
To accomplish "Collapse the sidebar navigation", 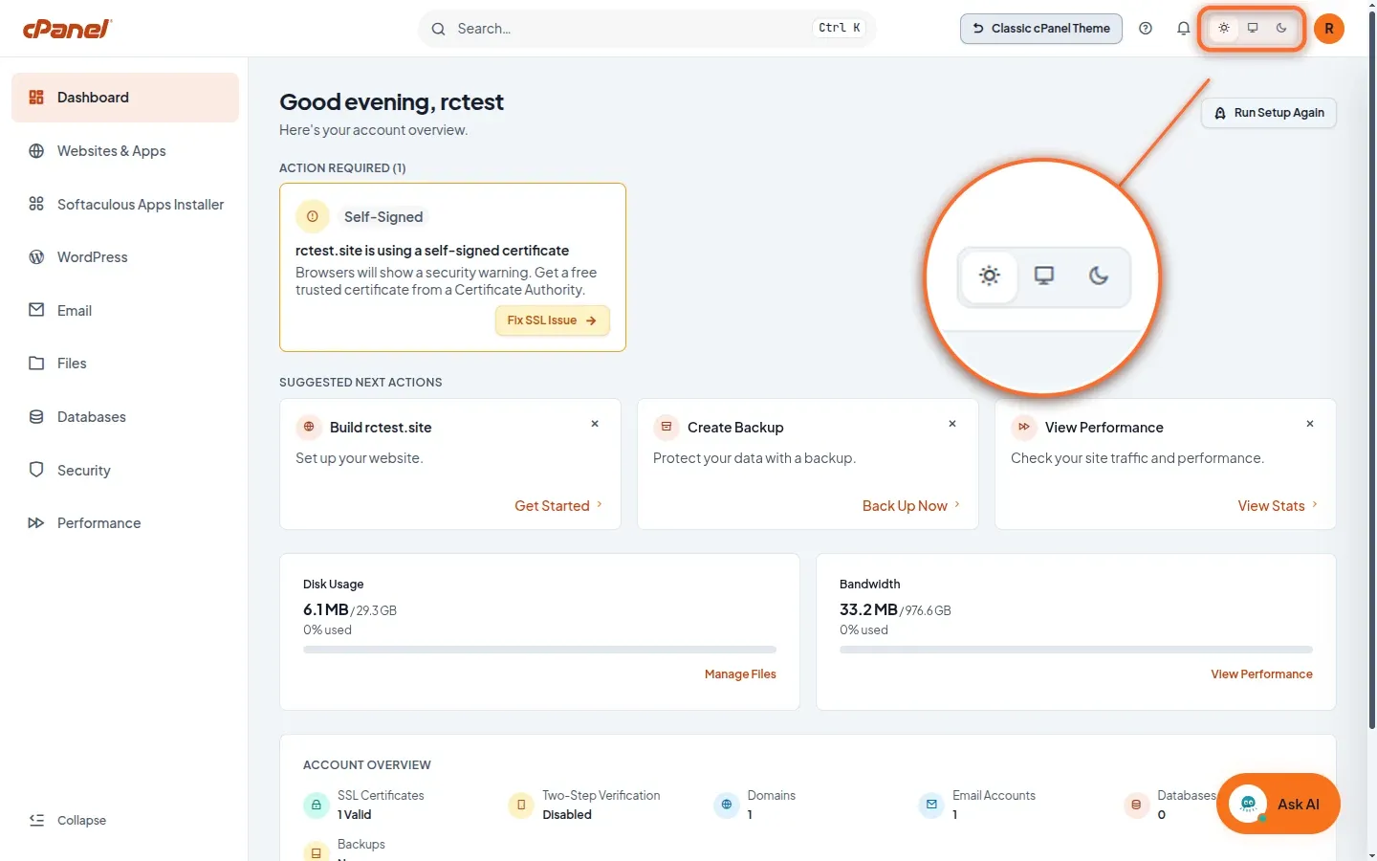I will (68, 820).
